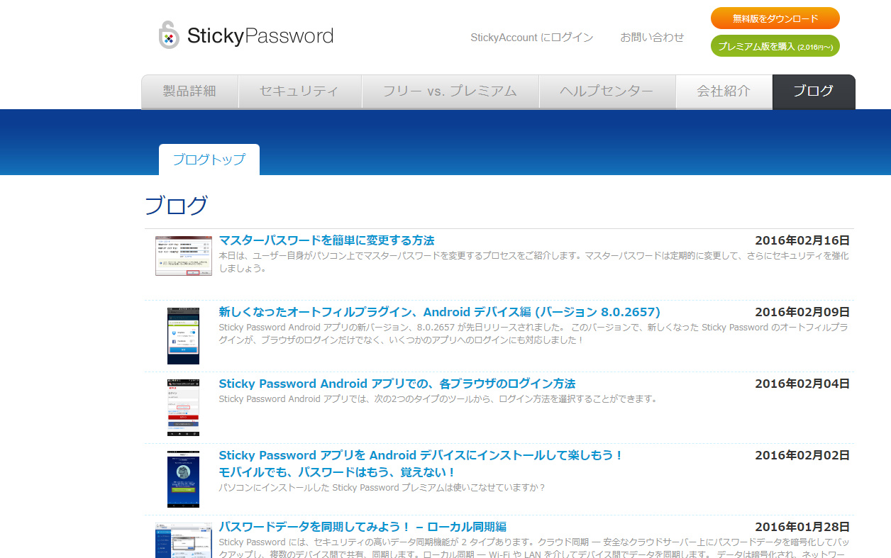
Task: Read the パスワードデータを同期してみよう article title
Action: pyautogui.click(x=362, y=527)
